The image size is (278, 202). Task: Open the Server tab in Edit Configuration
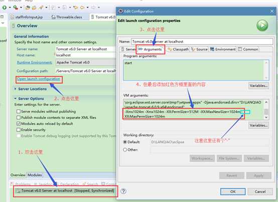point(128,49)
